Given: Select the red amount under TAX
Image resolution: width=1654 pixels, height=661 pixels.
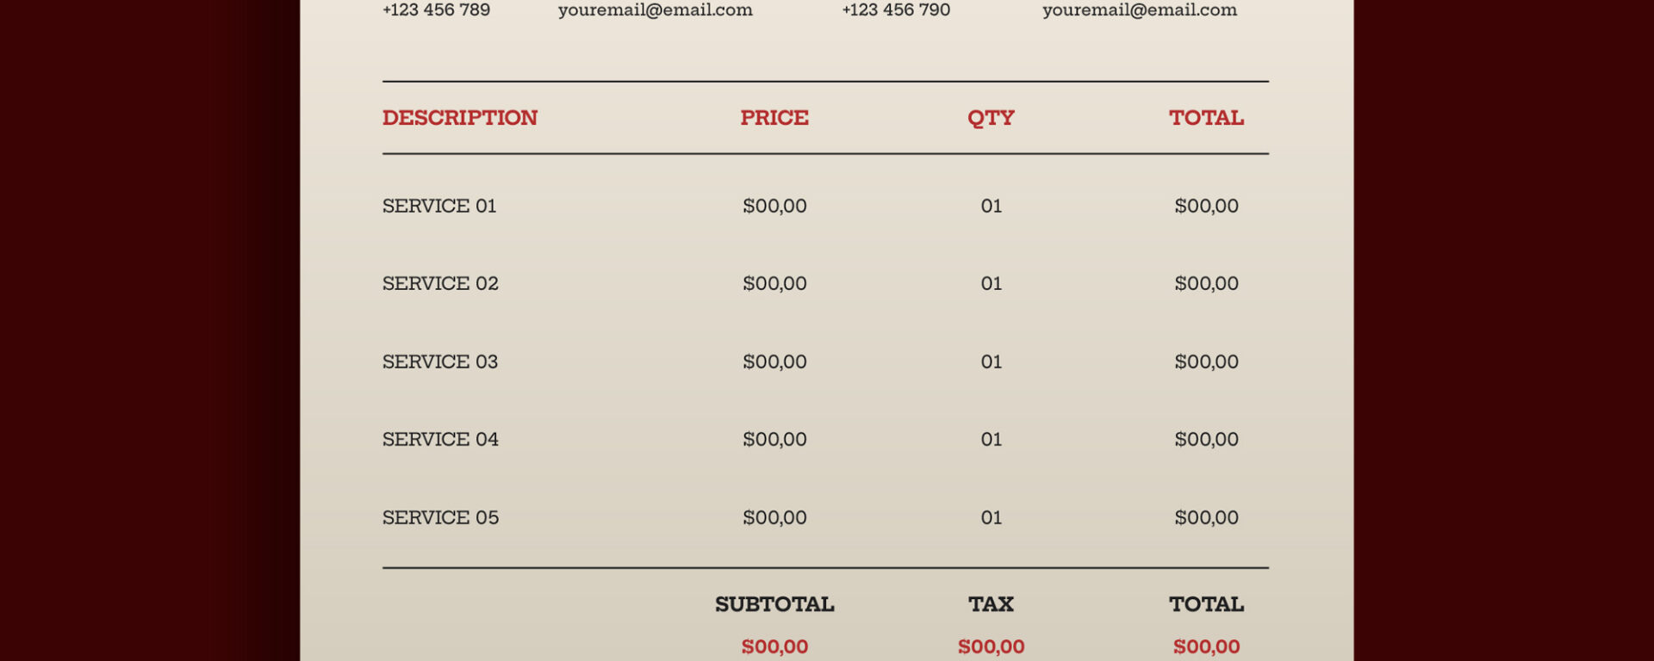Looking at the screenshot, I should click(x=991, y=647).
